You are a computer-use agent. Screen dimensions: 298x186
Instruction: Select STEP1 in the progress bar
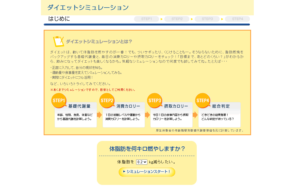point(147,19)
